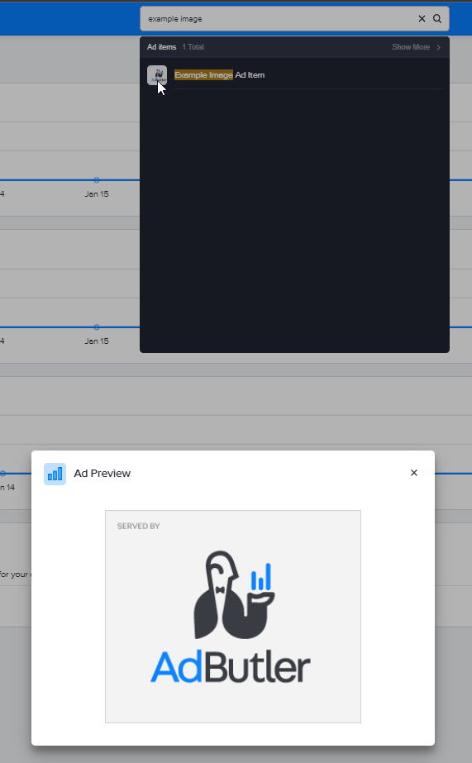This screenshot has width=472, height=763.
Task: Open the Example Image Ad Item thumbnail
Action: pos(157,75)
